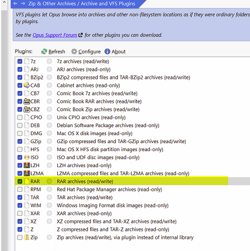This screenshot has height=251, width=250.
Task: Uncheck the RAR plugin checkbox
Action: (20, 181)
